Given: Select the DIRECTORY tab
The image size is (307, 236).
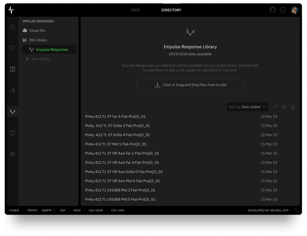Looking at the screenshot, I should (x=171, y=10).
